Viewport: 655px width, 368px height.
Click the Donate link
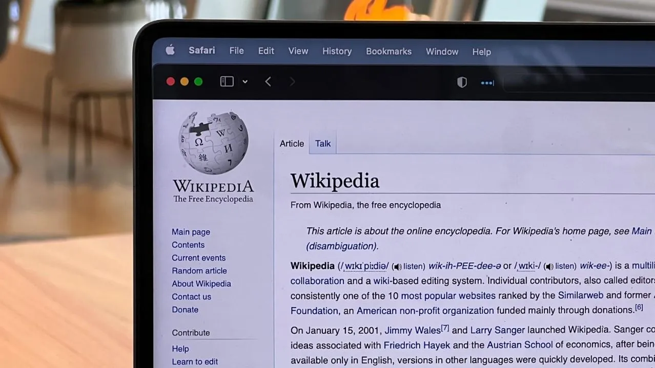(x=185, y=310)
